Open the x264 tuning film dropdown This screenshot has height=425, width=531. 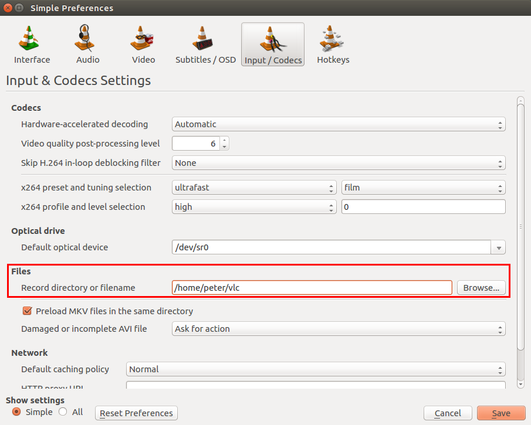[423, 188]
